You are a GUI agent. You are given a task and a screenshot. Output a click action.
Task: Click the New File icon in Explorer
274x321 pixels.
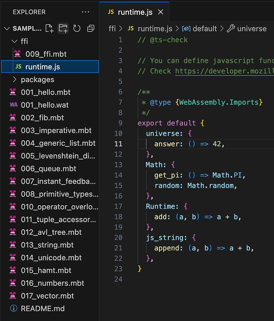(49, 28)
